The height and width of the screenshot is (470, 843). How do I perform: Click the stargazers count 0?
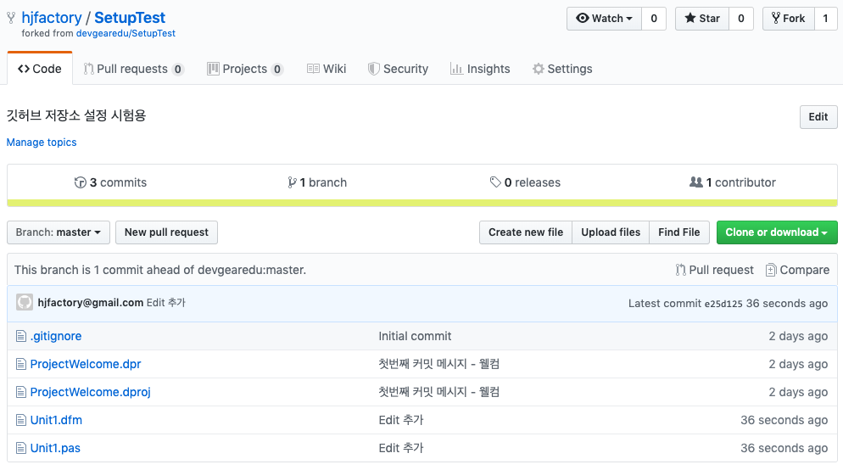[741, 19]
